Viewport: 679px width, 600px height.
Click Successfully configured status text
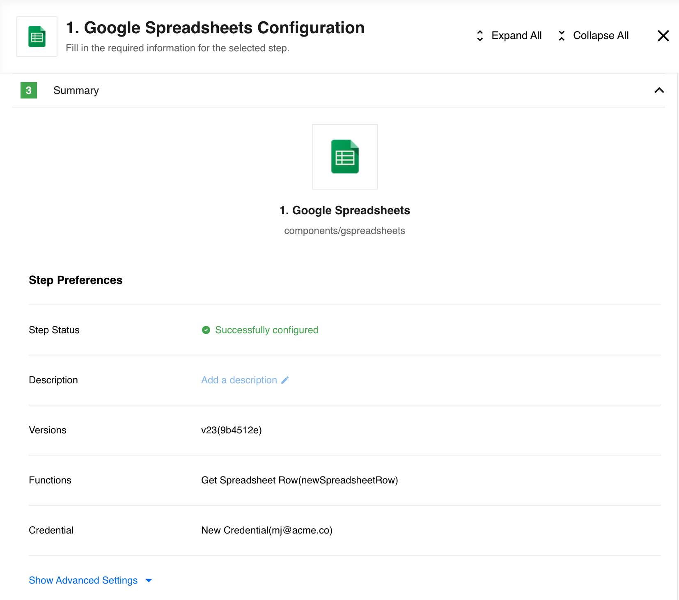266,330
